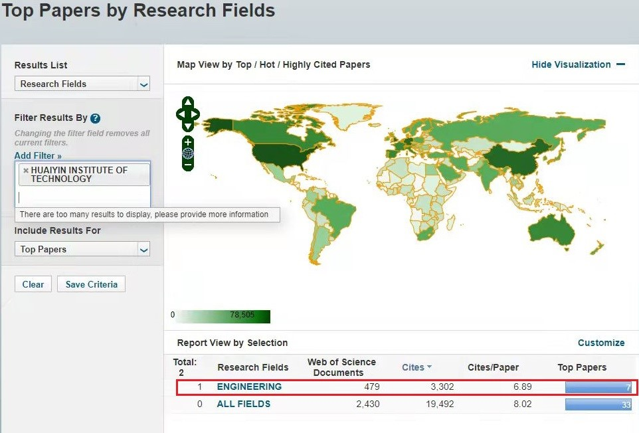The width and height of the screenshot is (639, 433).
Task: Zoom in on the map
Action: [188, 142]
